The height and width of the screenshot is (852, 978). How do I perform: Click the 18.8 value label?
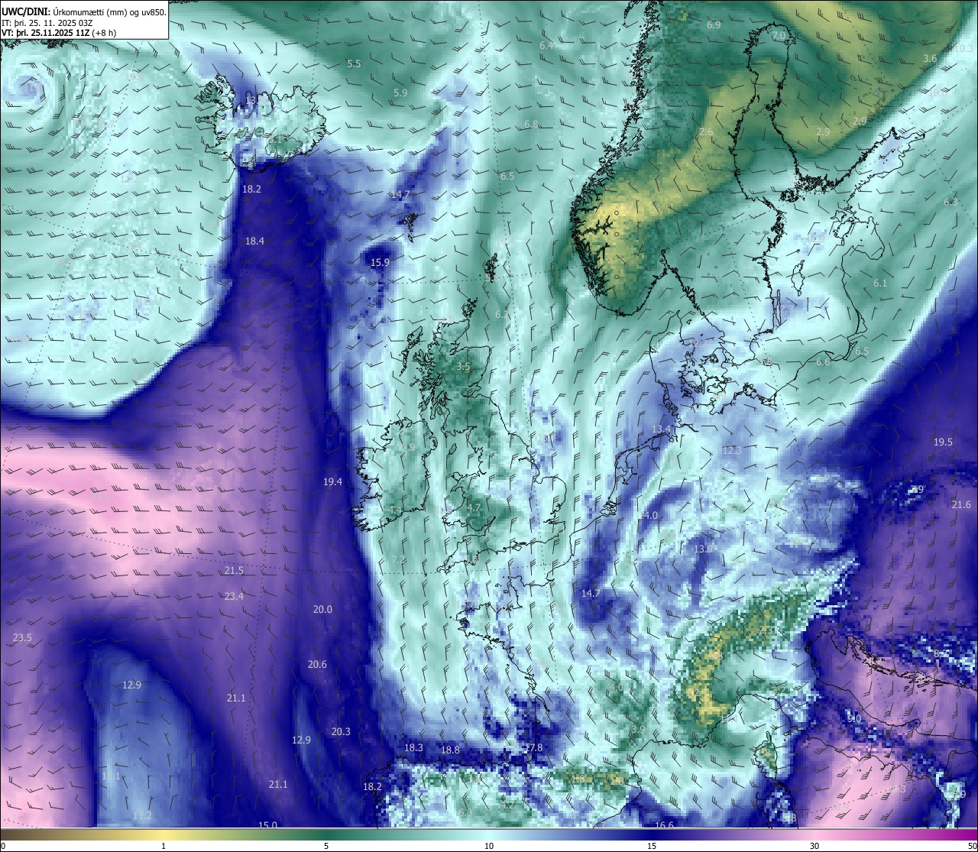pos(450,750)
